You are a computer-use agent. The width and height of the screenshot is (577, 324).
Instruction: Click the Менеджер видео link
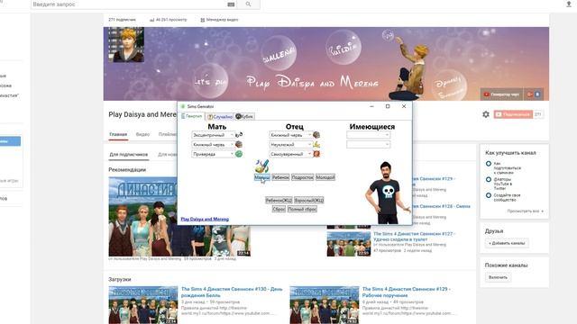click(x=222, y=20)
